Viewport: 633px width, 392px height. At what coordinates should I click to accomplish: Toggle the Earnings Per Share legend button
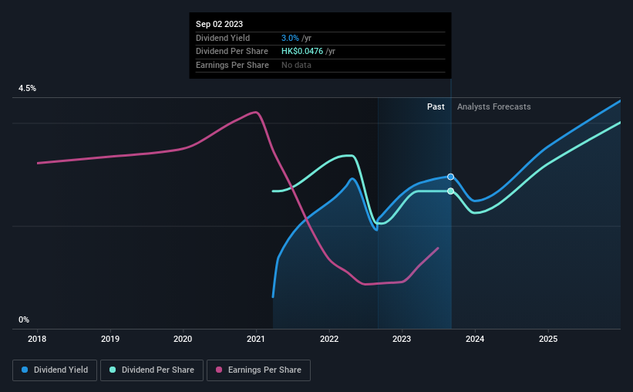point(258,370)
